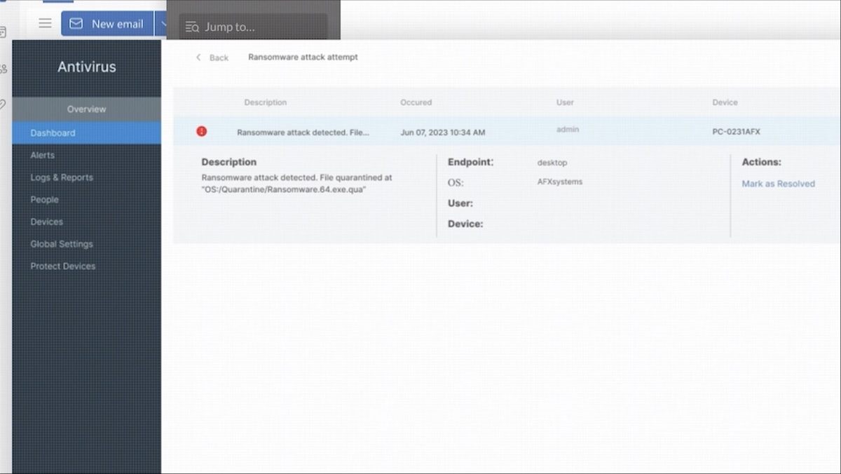Focus the Jump to search field
The height and width of the screenshot is (474, 841).
(x=253, y=27)
